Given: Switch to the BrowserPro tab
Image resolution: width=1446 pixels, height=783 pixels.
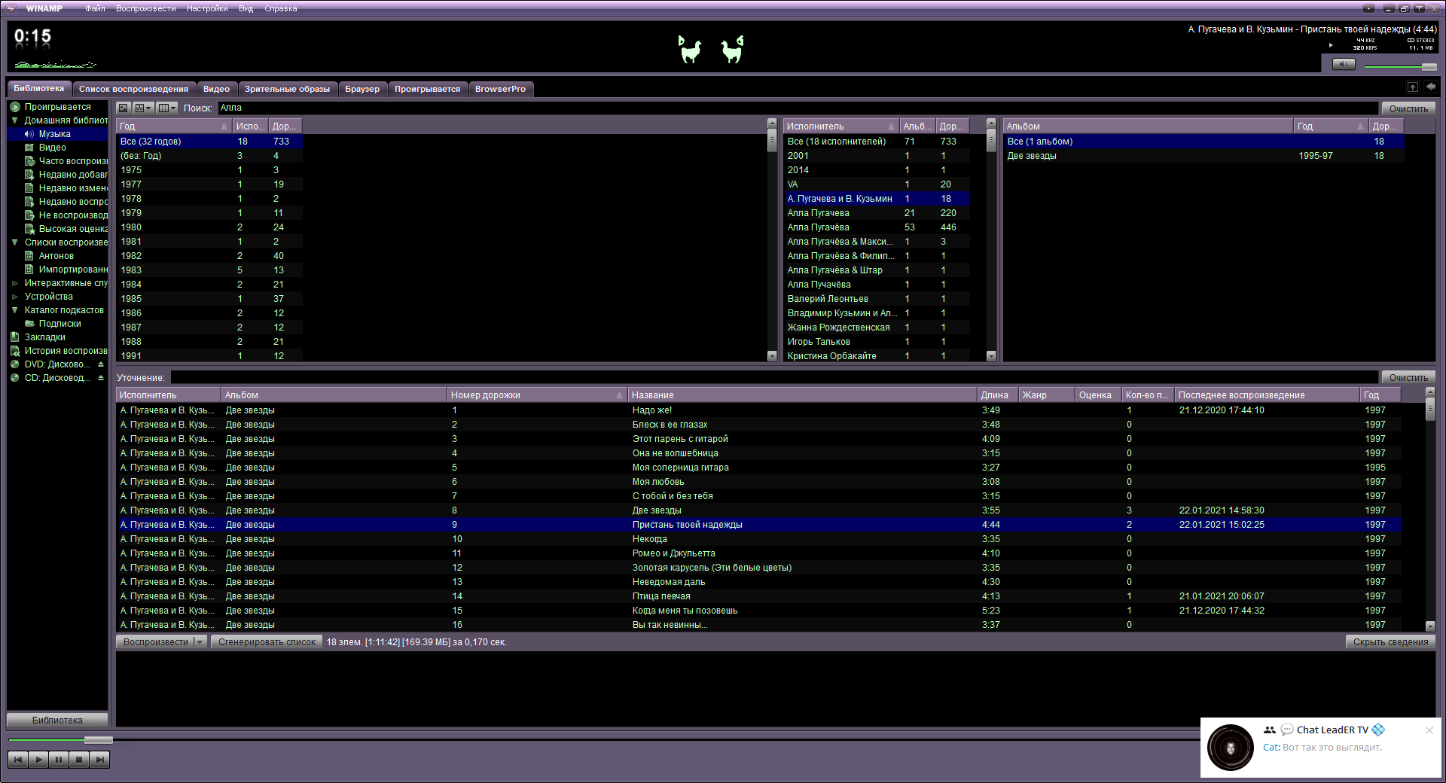Looking at the screenshot, I should pos(500,89).
